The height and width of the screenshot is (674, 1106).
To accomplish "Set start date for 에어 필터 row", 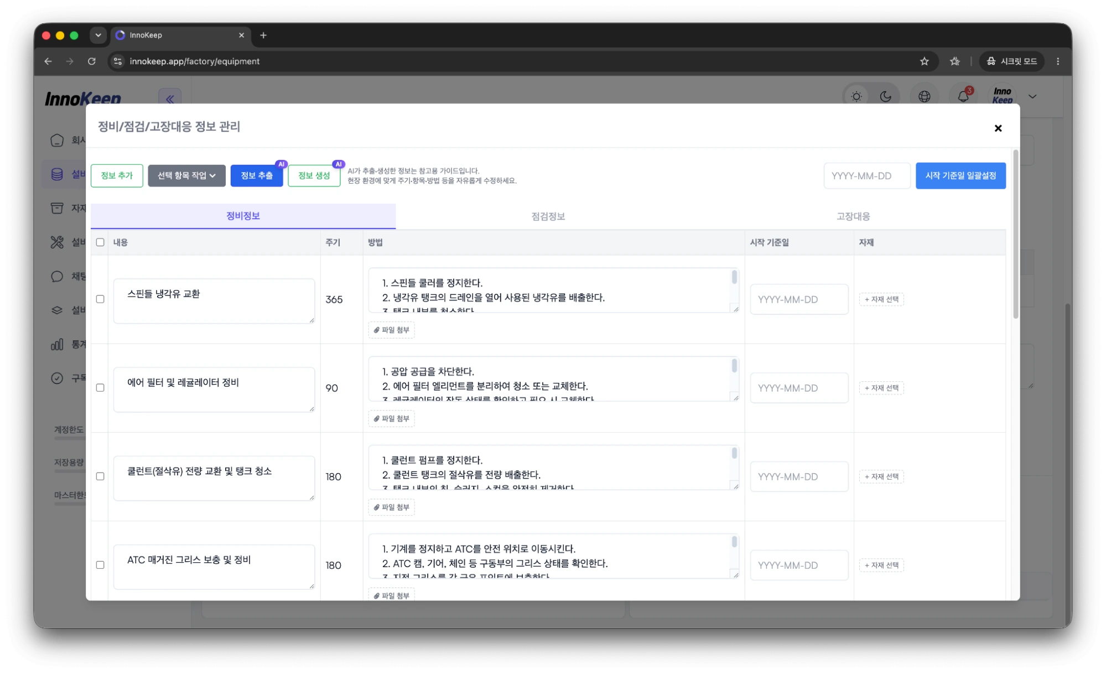I will tap(799, 388).
